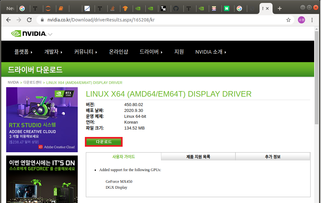This screenshot has height=203, width=321.
Task: Switch to the pink layered stack icon tab
Action: (214, 8)
